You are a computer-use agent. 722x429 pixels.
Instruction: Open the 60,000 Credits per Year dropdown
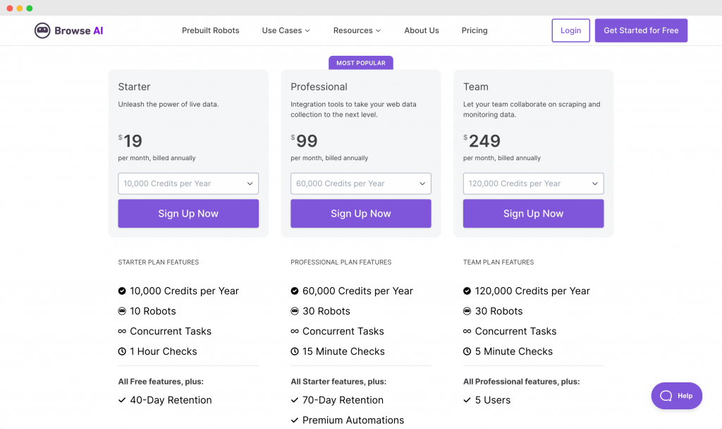click(361, 183)
